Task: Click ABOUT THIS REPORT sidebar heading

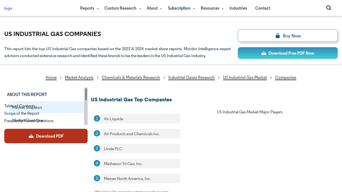Action: (27, 94)
